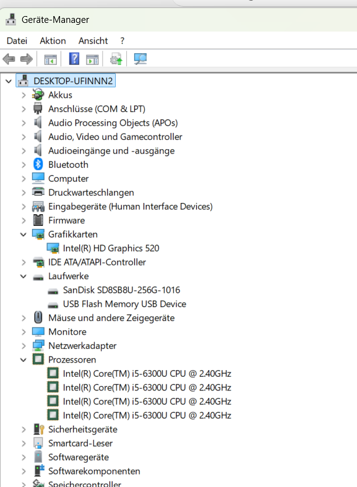The height and width of the screenshot is (487, 357).
Task: Select Mäuse und andere Zeigegeräte label
Action: tap(111, 318)
